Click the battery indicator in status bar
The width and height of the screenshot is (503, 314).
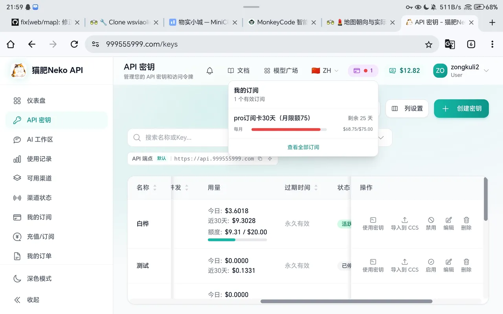(479, 7)
